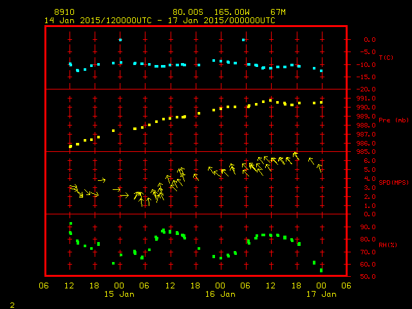The width and height of the screenshot is (412, 309).
Task: Click the 00 hour label above 15 Jan
Action: click(x=119, y=286)
